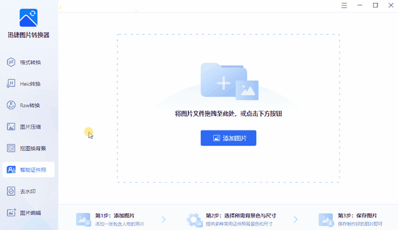Click the 提供多种常用证件照背景色和尺寸 description
The width and height of the screenshot is (398, 230).
[x=239, y=224]
